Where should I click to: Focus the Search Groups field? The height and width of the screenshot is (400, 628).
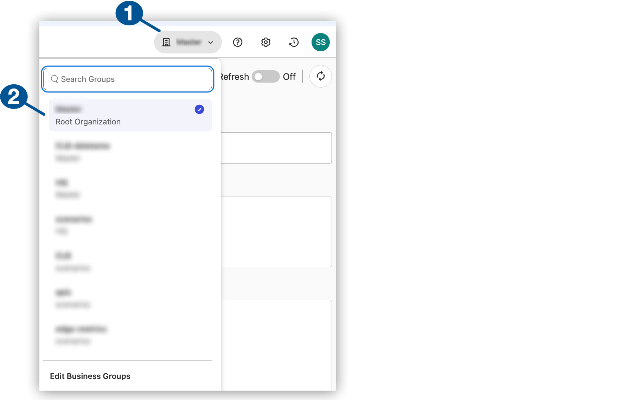pos(134,79)
